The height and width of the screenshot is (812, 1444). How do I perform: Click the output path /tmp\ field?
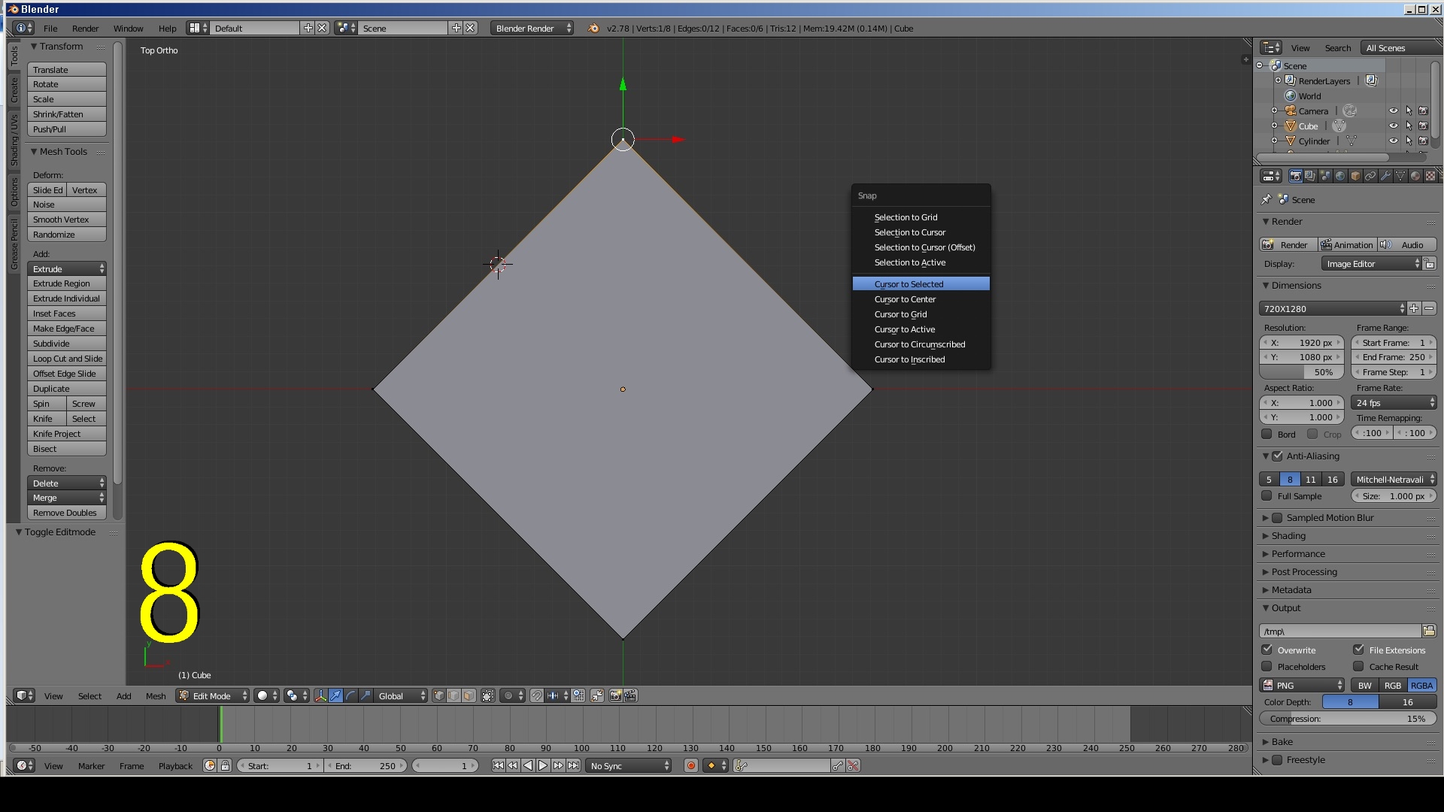pyautogui.click(x=1339, y=632)
